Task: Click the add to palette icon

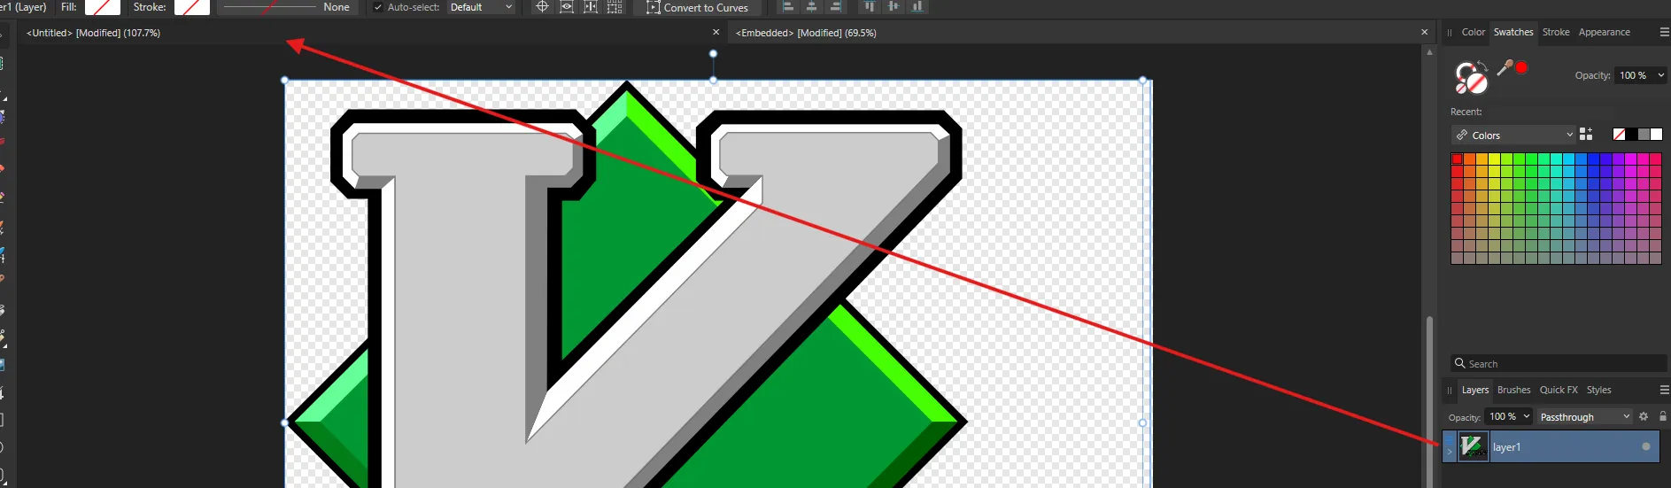Action: point(1585,135)
